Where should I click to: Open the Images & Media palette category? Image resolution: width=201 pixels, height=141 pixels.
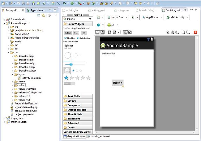(x=78, y=110)
